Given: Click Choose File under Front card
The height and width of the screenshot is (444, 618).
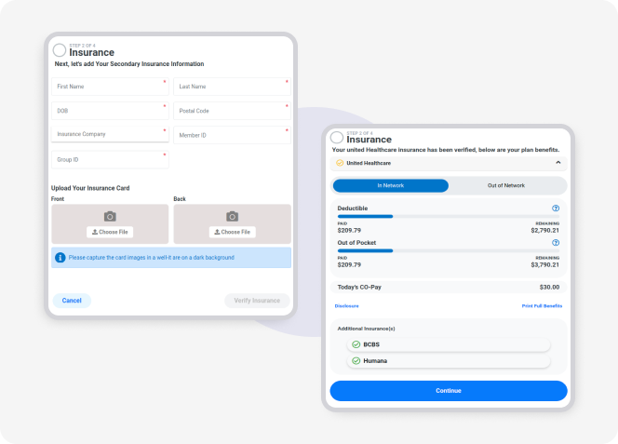Looking at the screenshot, I should tap(110, 232).
